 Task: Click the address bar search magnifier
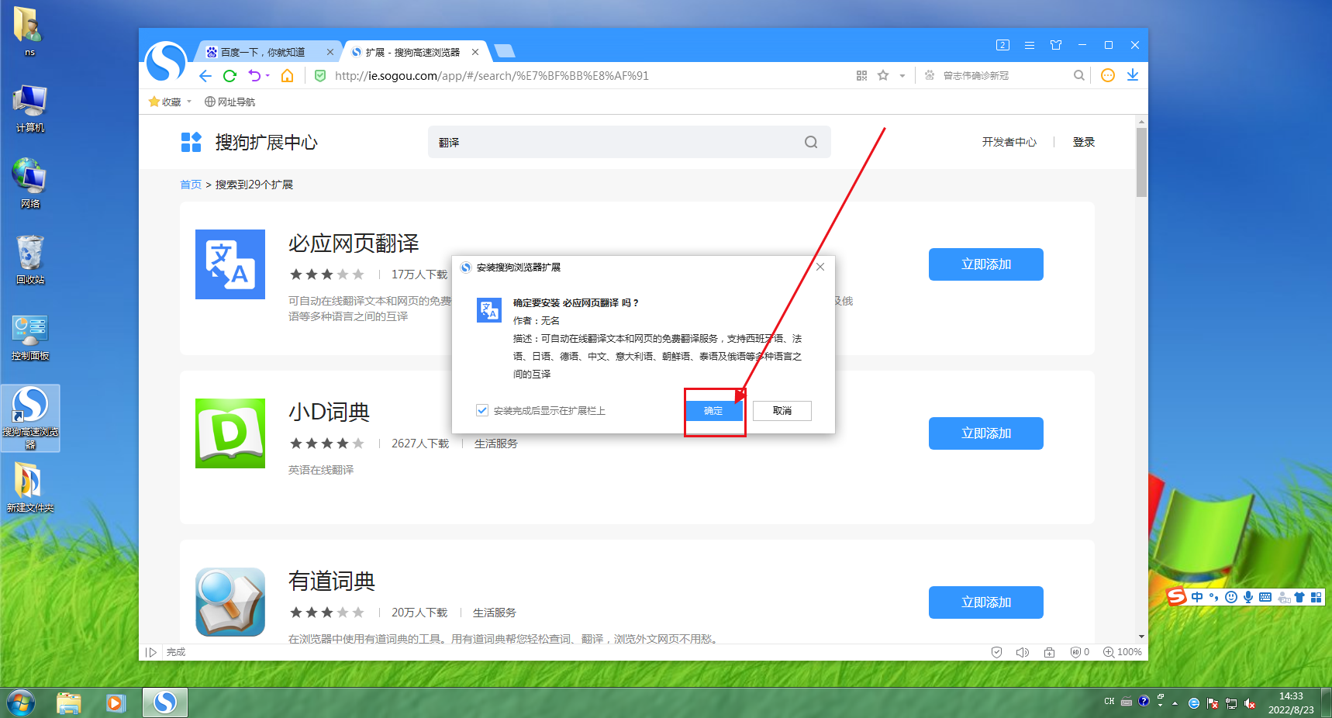point(1078,75)
